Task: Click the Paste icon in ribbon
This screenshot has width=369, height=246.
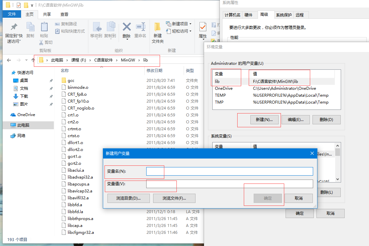Action: tap(44, 27)
